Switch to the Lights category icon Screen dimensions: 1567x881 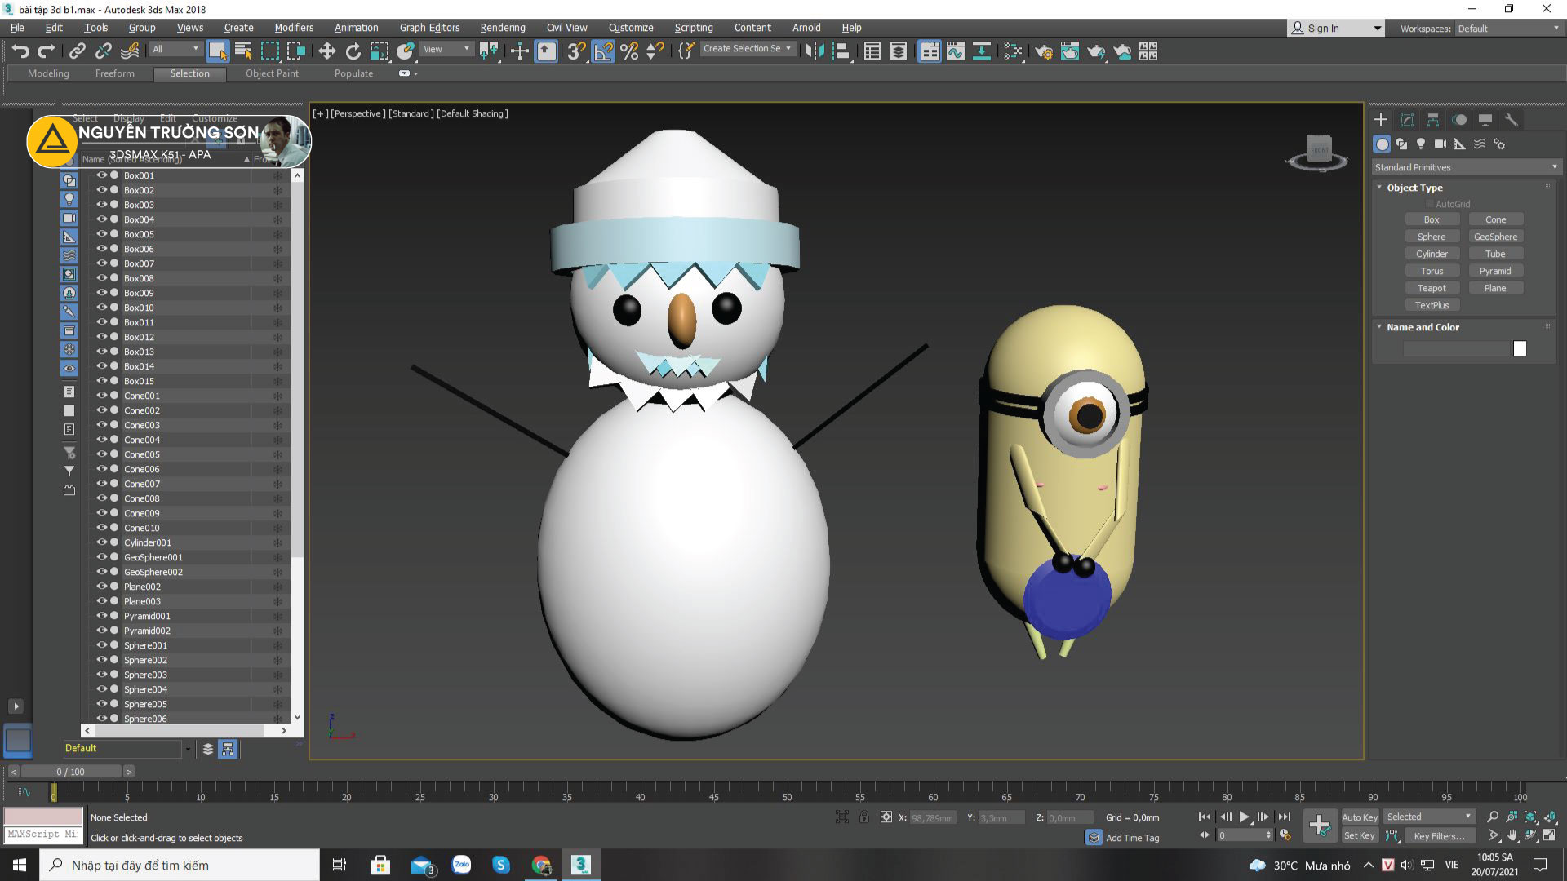(1421, 144)
